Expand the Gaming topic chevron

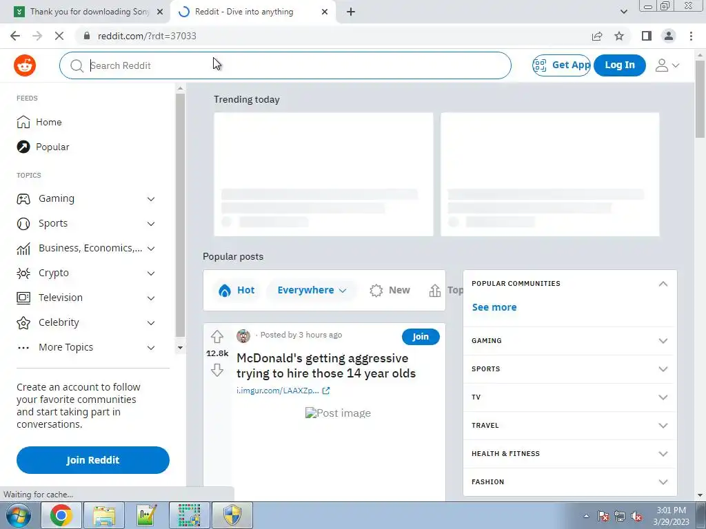pos(151,199)
